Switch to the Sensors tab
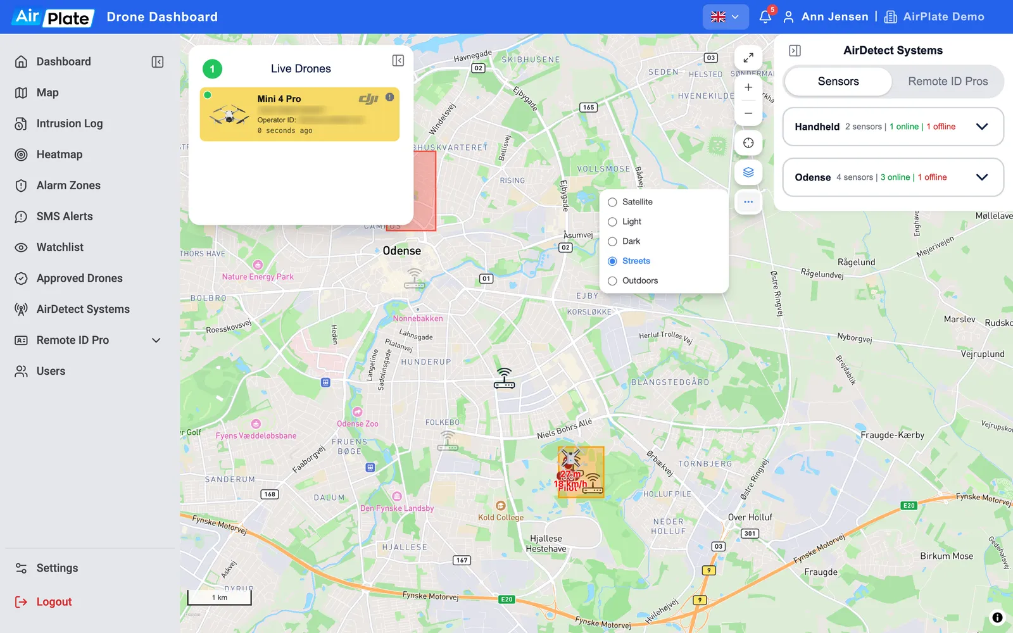This screenshot has width=1013, height=633. 838,82
